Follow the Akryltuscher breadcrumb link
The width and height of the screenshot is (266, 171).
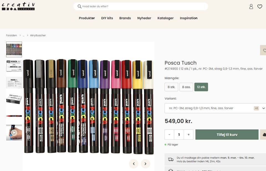38,35
